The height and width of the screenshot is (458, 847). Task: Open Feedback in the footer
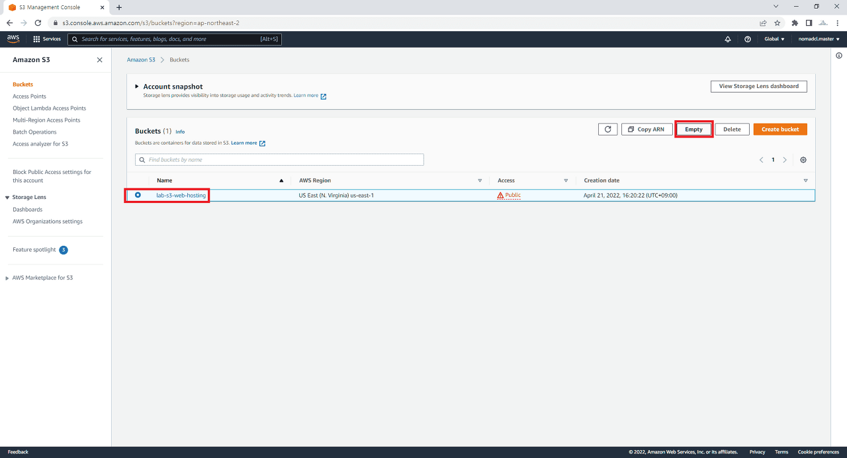tap(18, 452)
